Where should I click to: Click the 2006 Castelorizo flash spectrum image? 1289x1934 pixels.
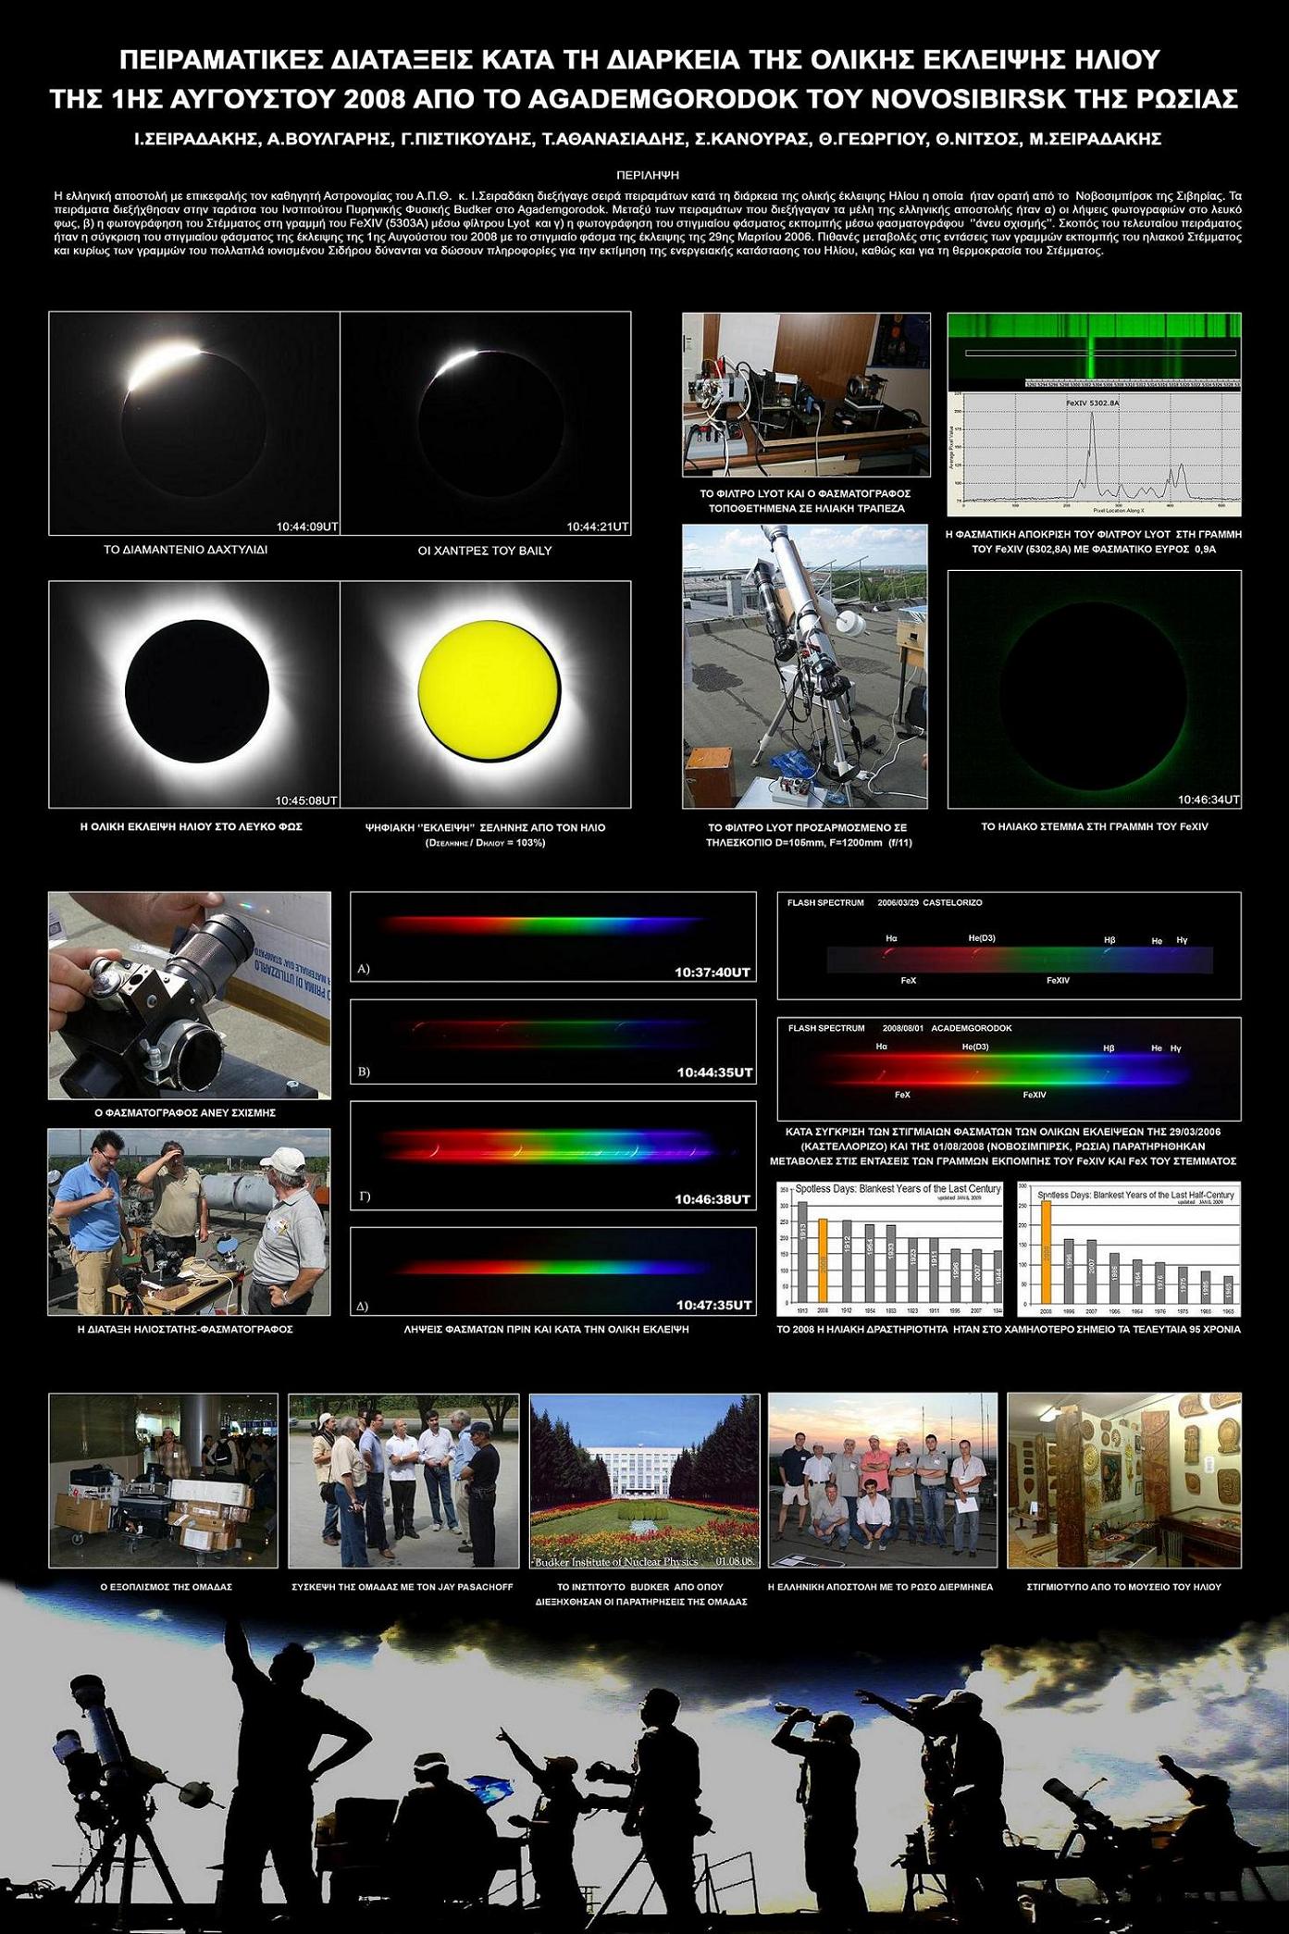(x=1010, y=946)
